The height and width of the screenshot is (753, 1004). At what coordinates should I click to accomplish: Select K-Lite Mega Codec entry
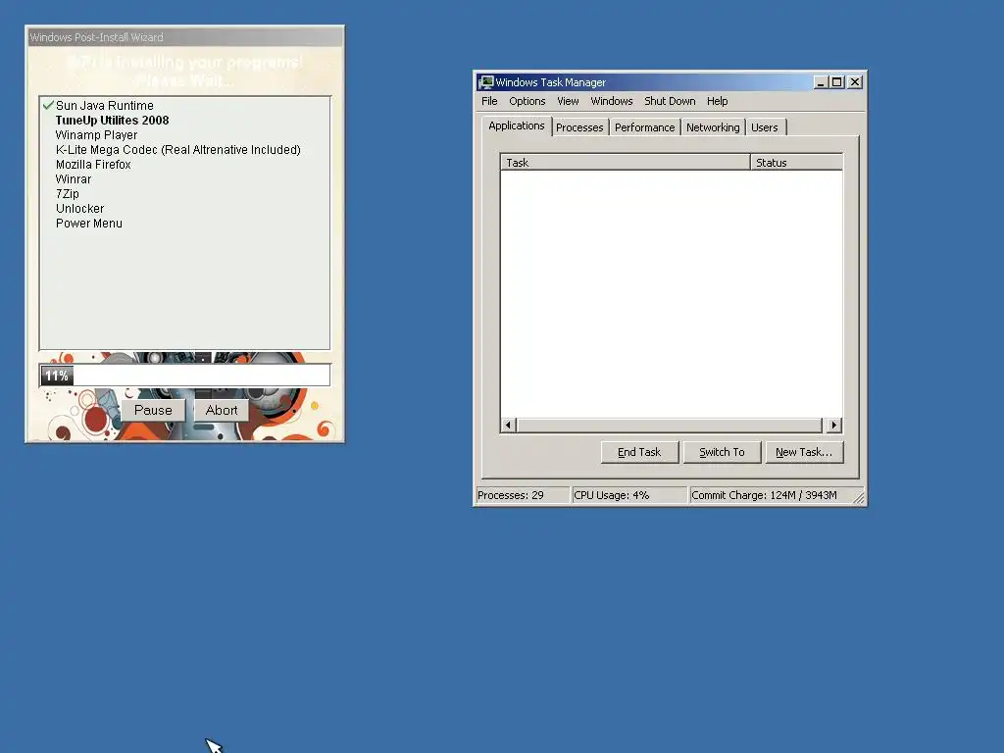tap(178, 150)
